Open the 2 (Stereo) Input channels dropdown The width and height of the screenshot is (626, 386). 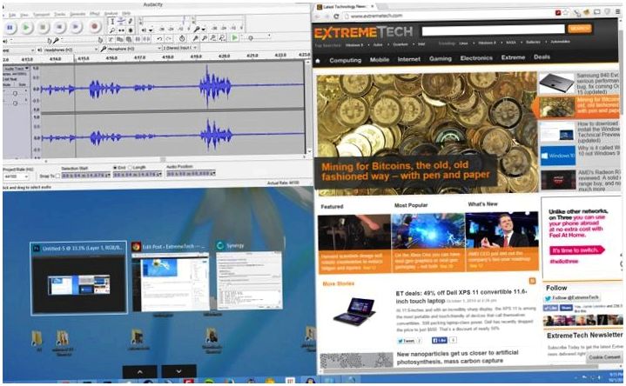coord(179,48)
